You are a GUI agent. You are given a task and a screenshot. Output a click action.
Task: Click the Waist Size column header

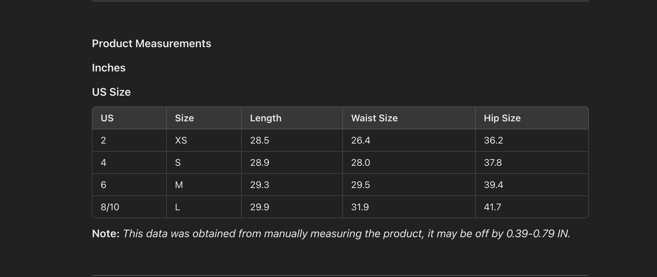pyautogui.click(x=374, y=118)
